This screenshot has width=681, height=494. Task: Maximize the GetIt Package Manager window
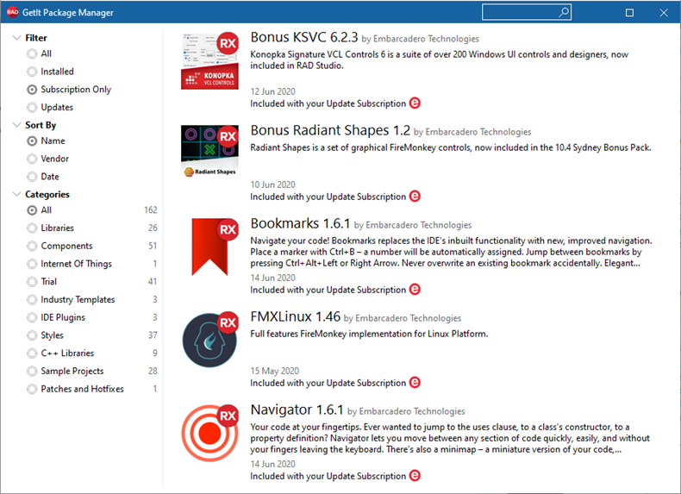pos(629,12)
